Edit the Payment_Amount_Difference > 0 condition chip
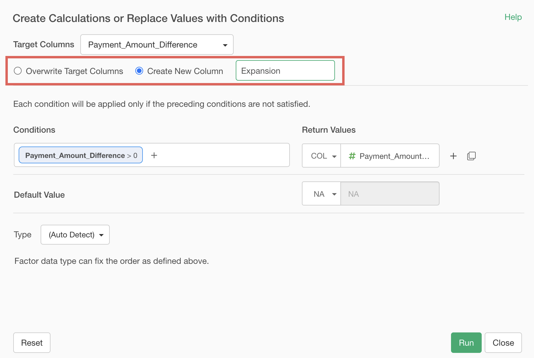The width and height of the screenshot is (534, 358). [81, 155]
